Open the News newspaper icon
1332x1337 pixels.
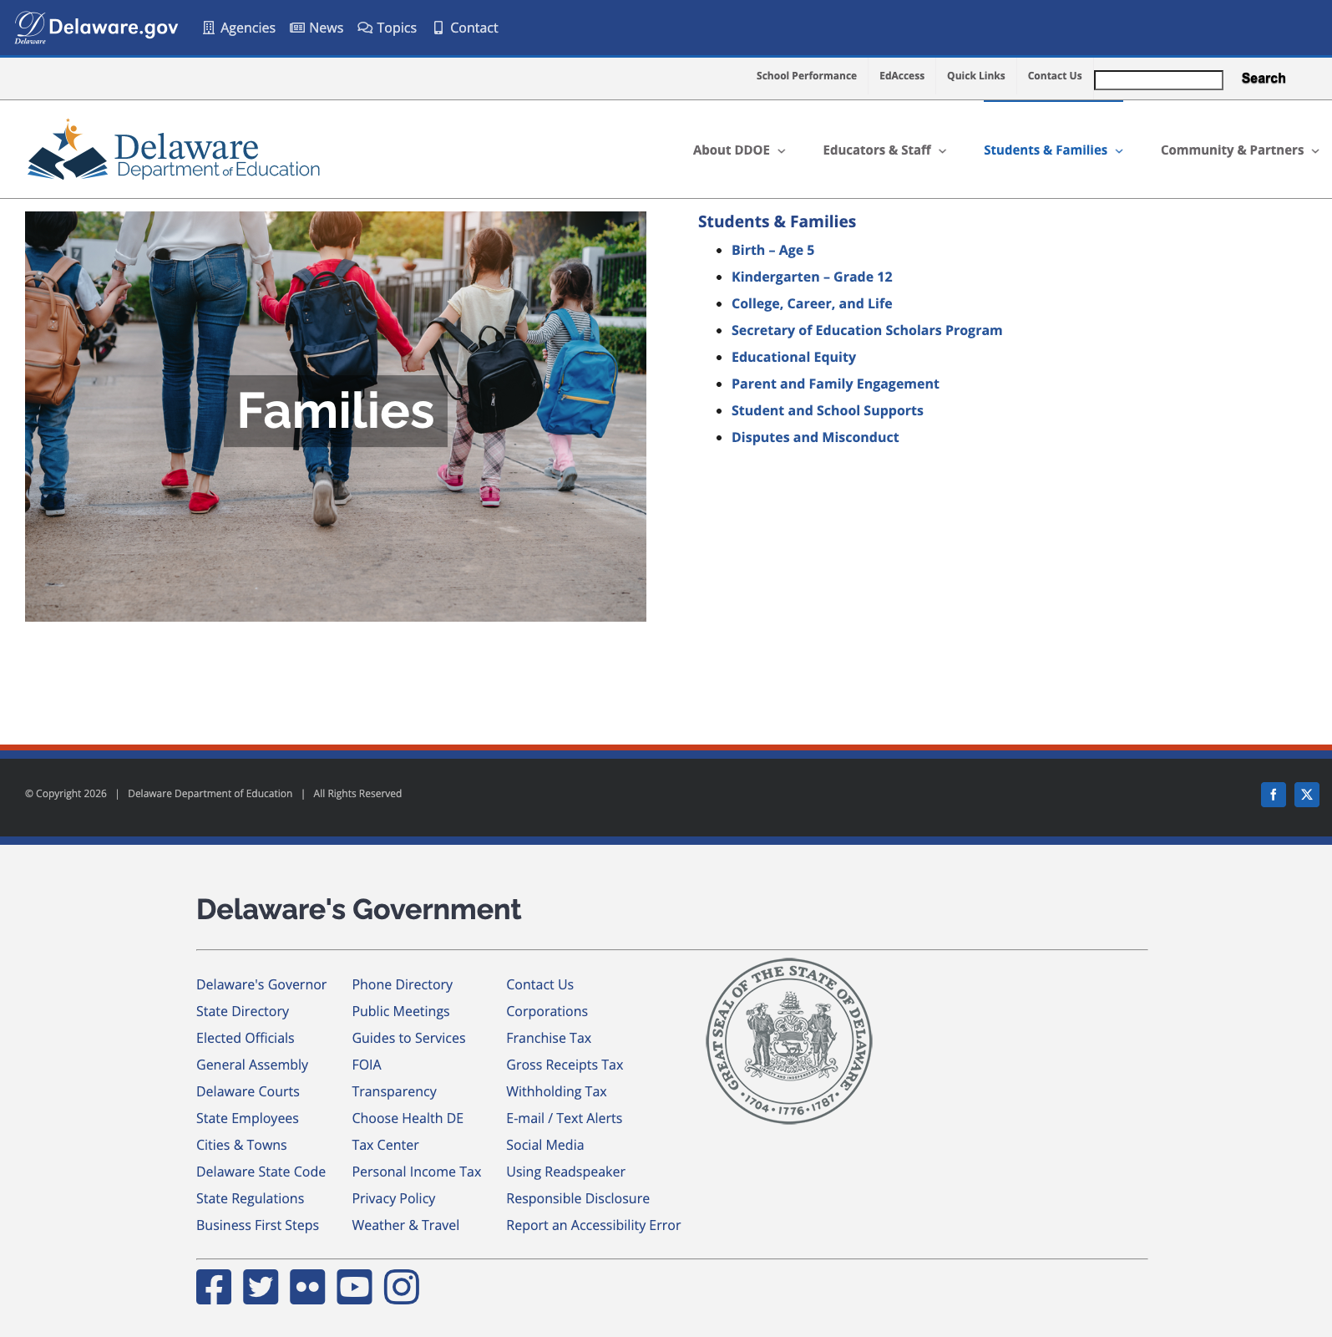click(x=297, y=28)
